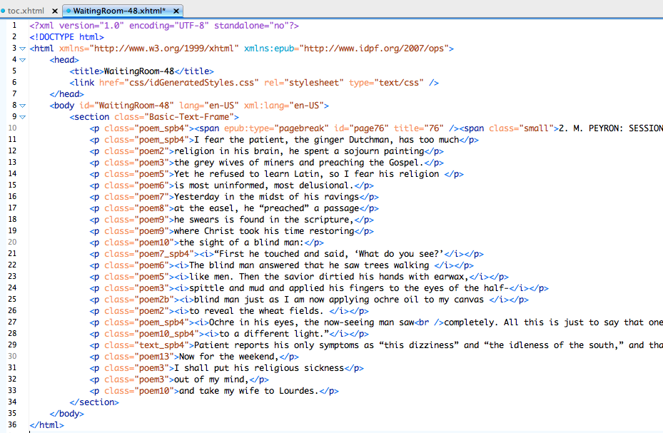Click the closing html tag on line 36
The width and height of the screenshot is (663, 433).
pyautogui.click(x=46, y=425)
